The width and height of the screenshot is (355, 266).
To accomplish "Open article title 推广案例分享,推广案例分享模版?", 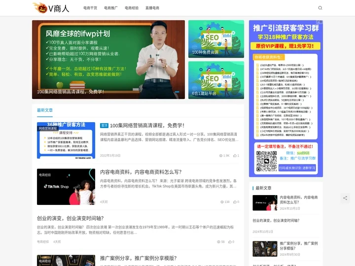I will tap(139, 258).
